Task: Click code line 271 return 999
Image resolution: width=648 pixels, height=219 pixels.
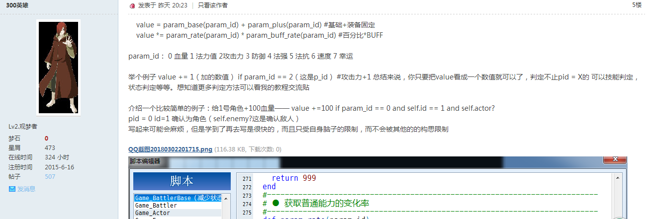Action: tap(293, 178)
